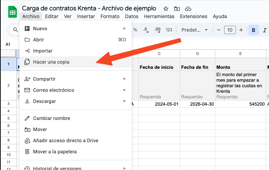Format selection as percent
Image resolution: width=269 pixels, height=170 pixels.
(x=135, y=30)
